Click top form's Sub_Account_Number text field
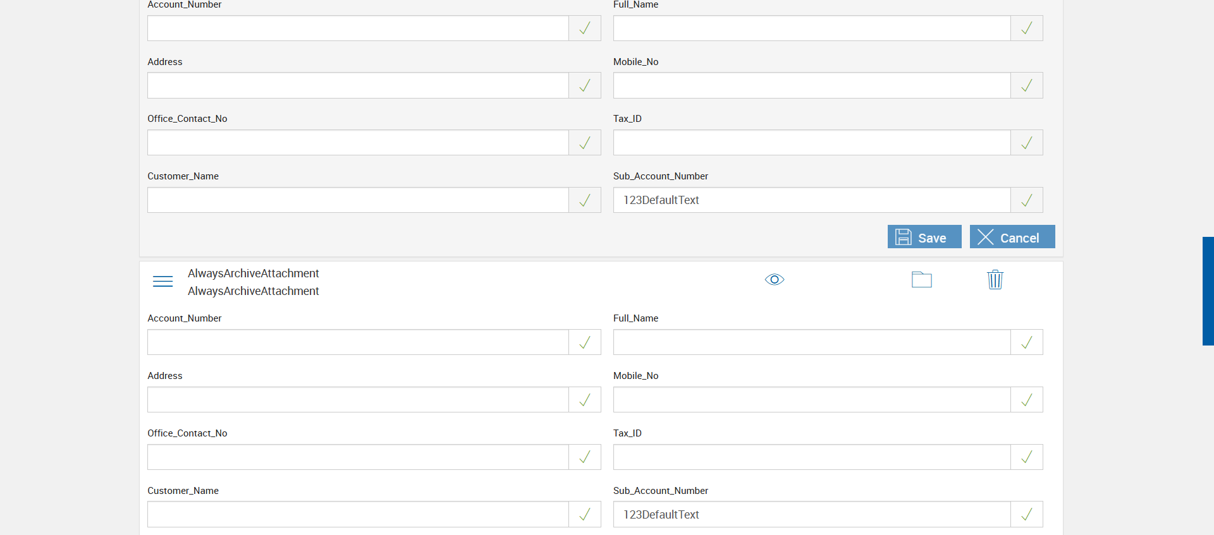 pos(812,200)
